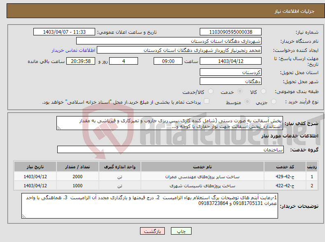Screen dimensions: 325x242
Task: Click the date cell in row 1
Action: click(x=35, y=177)
